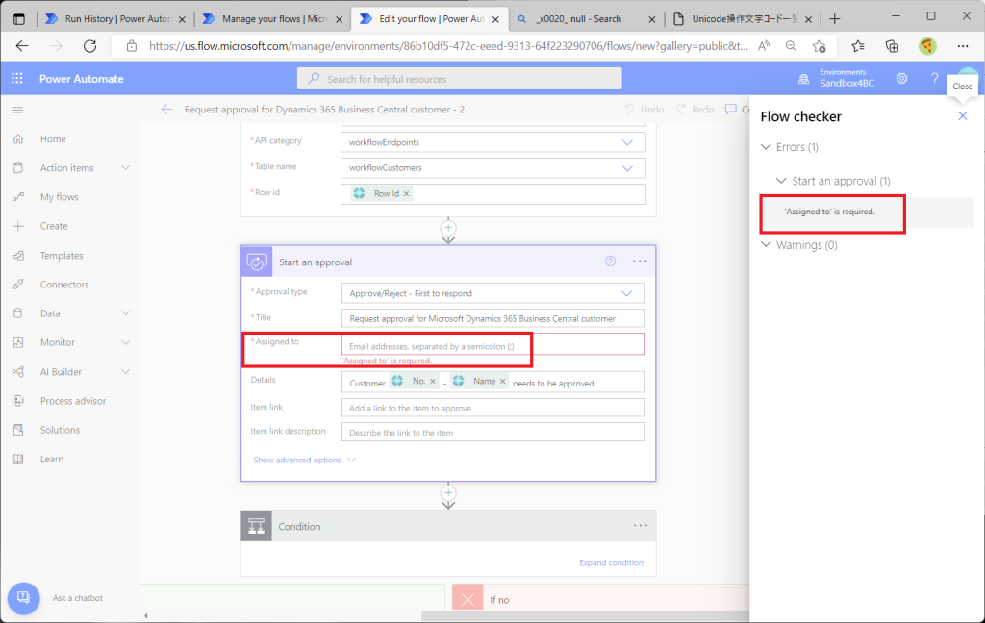Click the Create plus icon

pos(18,226)
